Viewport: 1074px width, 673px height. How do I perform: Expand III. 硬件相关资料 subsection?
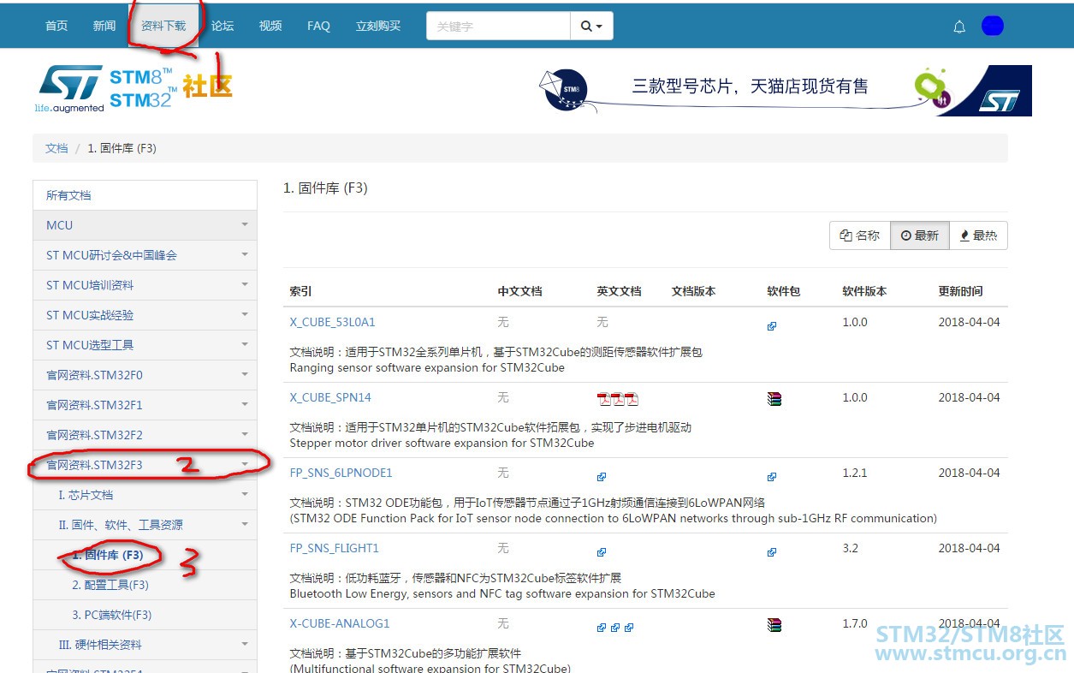[145, 645]
